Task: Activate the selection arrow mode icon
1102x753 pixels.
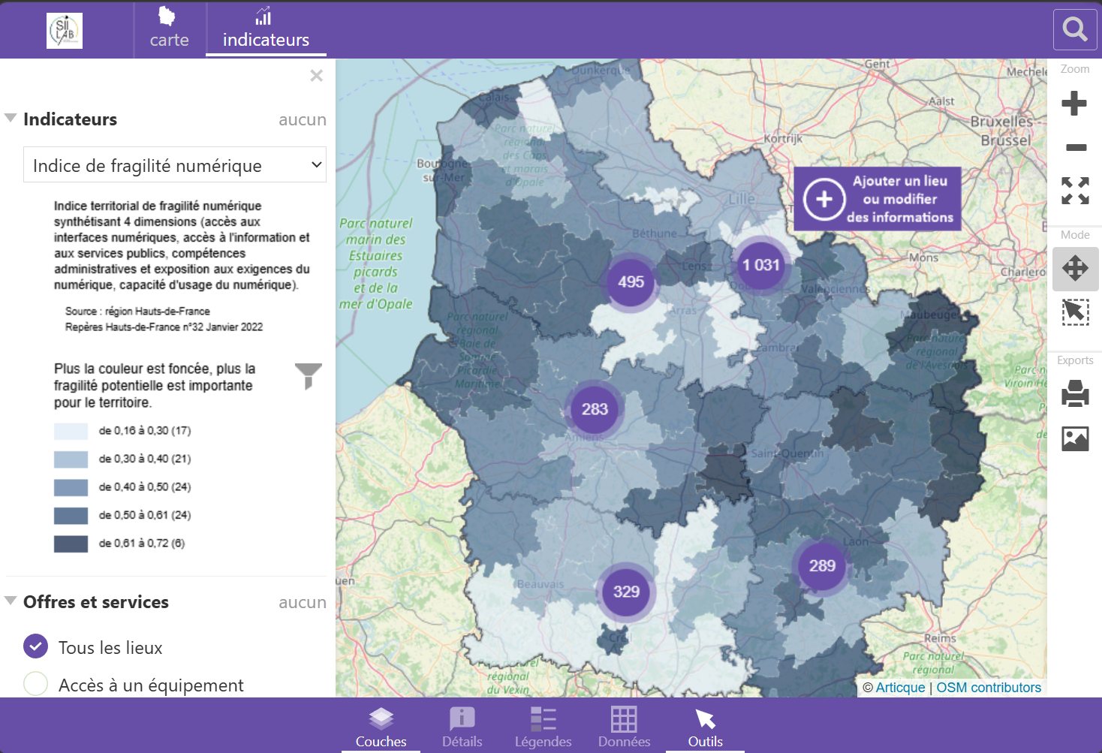Action: [x=1075, y=312]
